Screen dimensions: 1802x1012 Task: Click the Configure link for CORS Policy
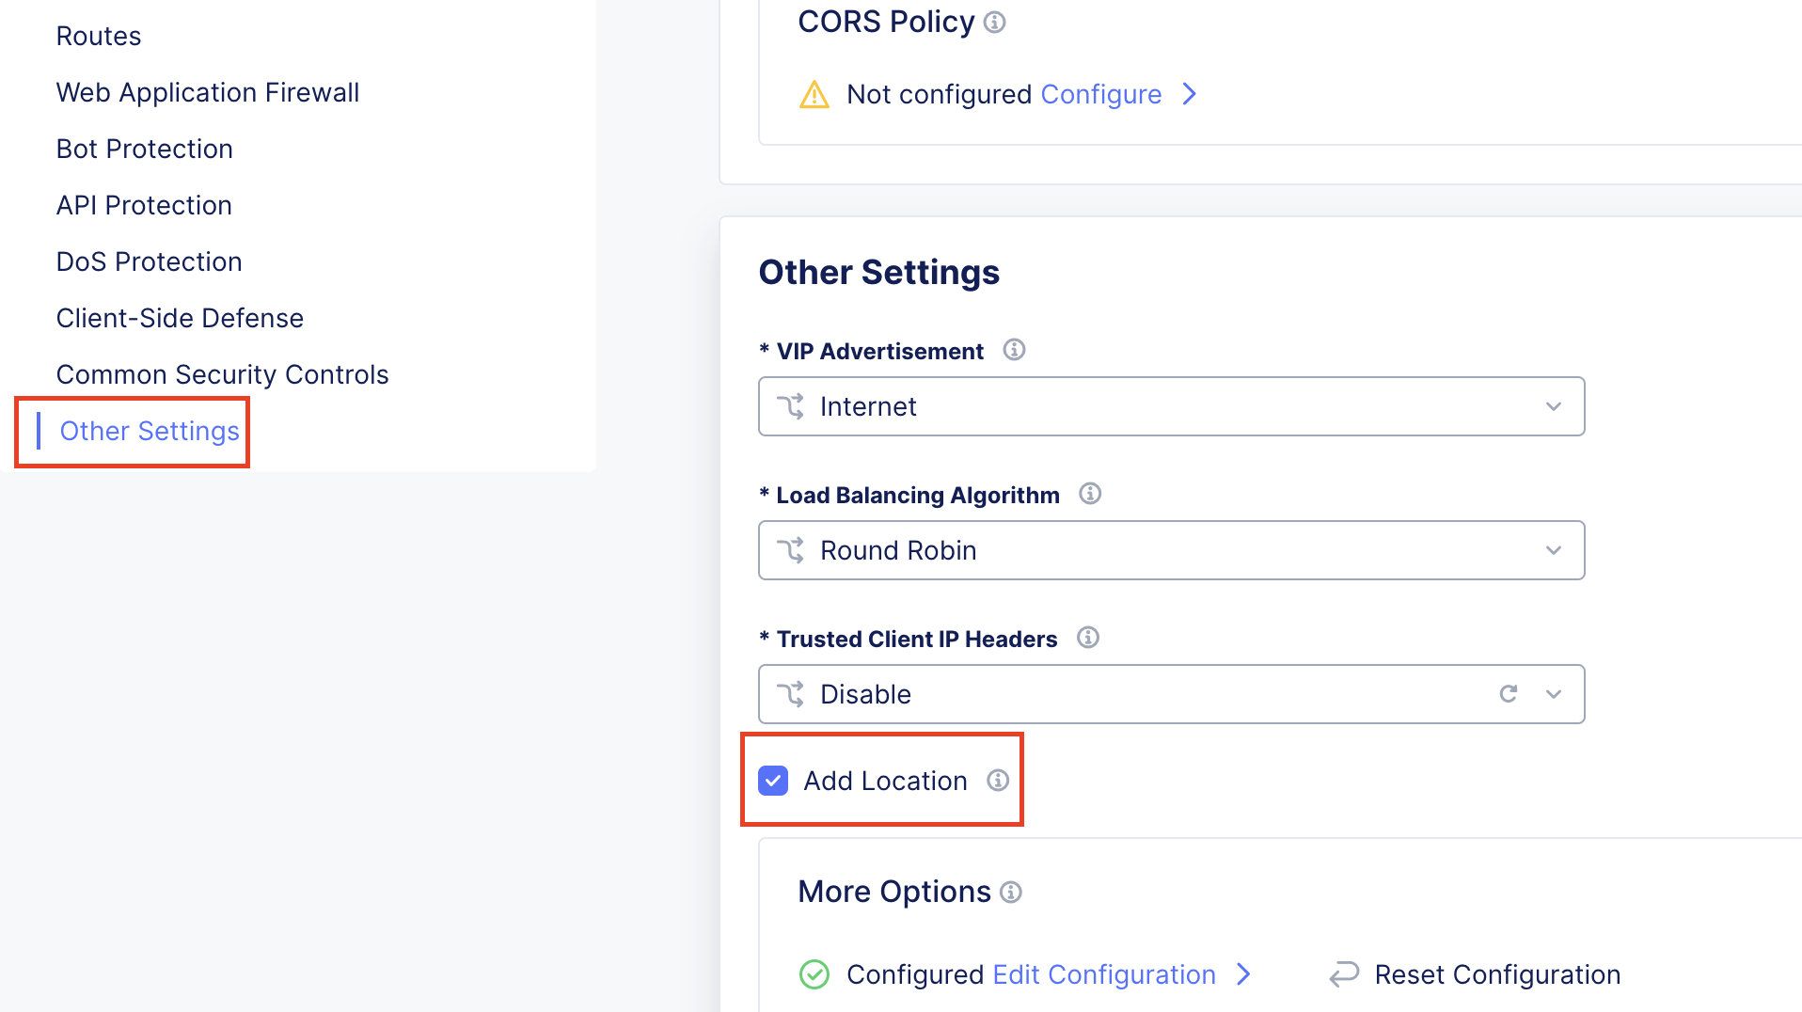pyautogui.click(x=1100, y=94)
